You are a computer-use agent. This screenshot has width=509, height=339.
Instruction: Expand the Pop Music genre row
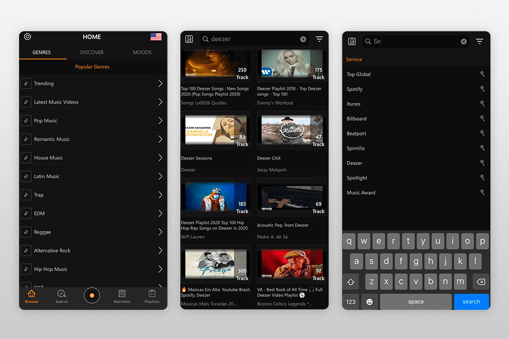click(x=161, y=120)
